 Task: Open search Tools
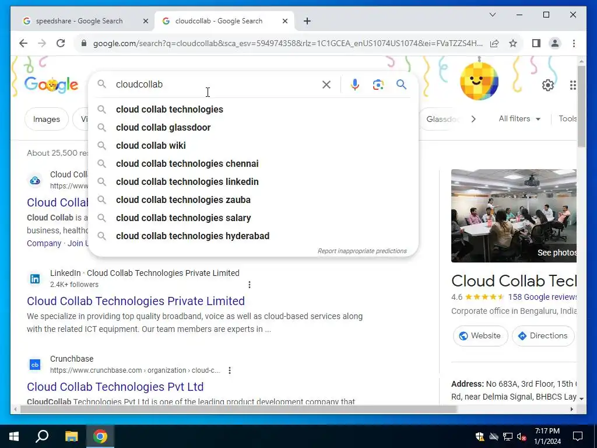[567, 119]
